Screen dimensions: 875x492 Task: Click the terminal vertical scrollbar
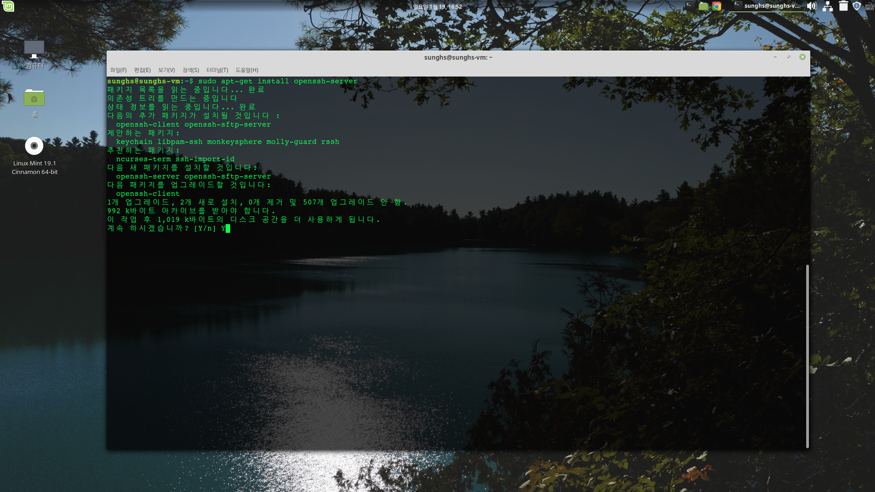click(807, 355)
